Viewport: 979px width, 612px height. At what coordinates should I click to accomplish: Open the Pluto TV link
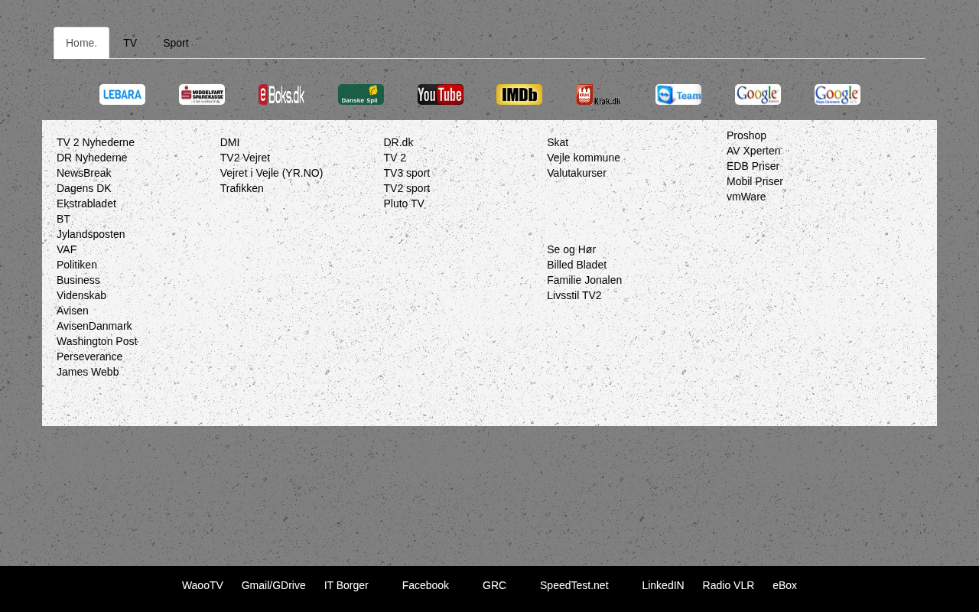click(x=404, y=203)
